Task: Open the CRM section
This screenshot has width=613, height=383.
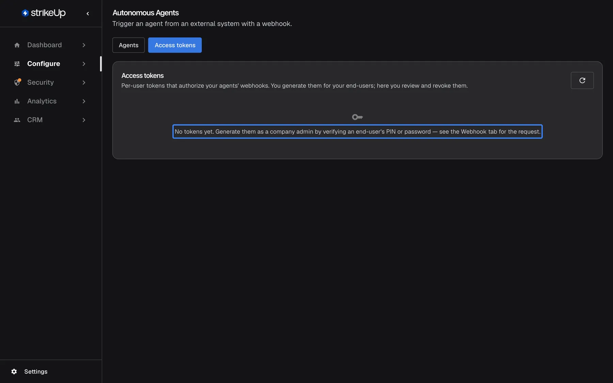Action: pyautogui.click(x=50, y=120)
